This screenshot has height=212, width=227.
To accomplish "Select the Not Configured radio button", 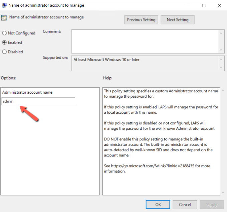I will [x=4, y=33].
